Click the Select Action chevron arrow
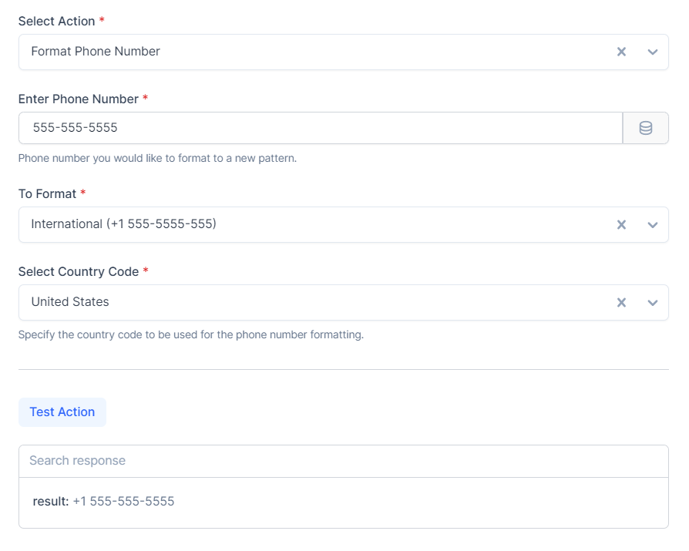This screenshot has height=551, width=689. tap(653, 52)
